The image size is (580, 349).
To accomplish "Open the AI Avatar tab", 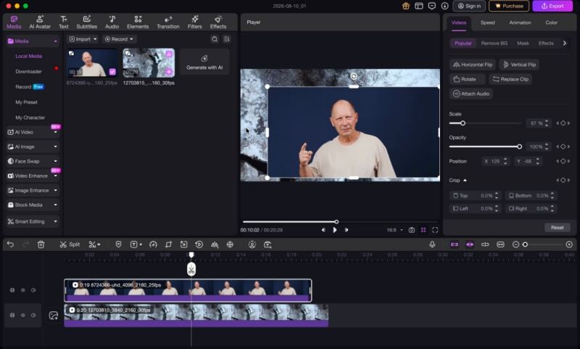I will point(40,22).
